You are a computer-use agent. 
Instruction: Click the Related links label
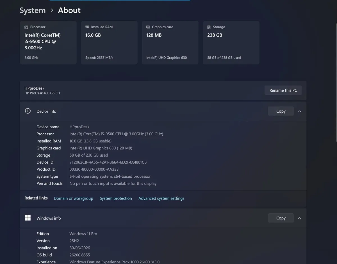tap(36, 198)
